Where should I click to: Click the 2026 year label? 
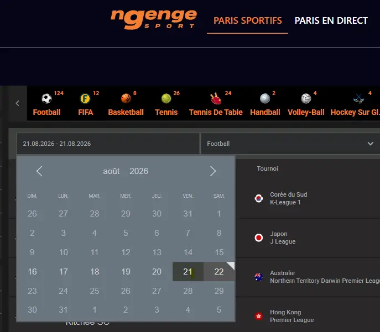(139, 171)
